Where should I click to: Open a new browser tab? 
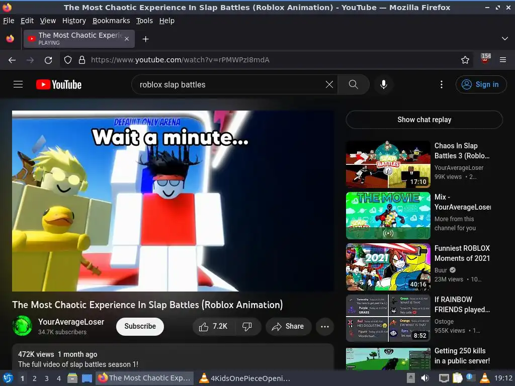pos(145,39)
